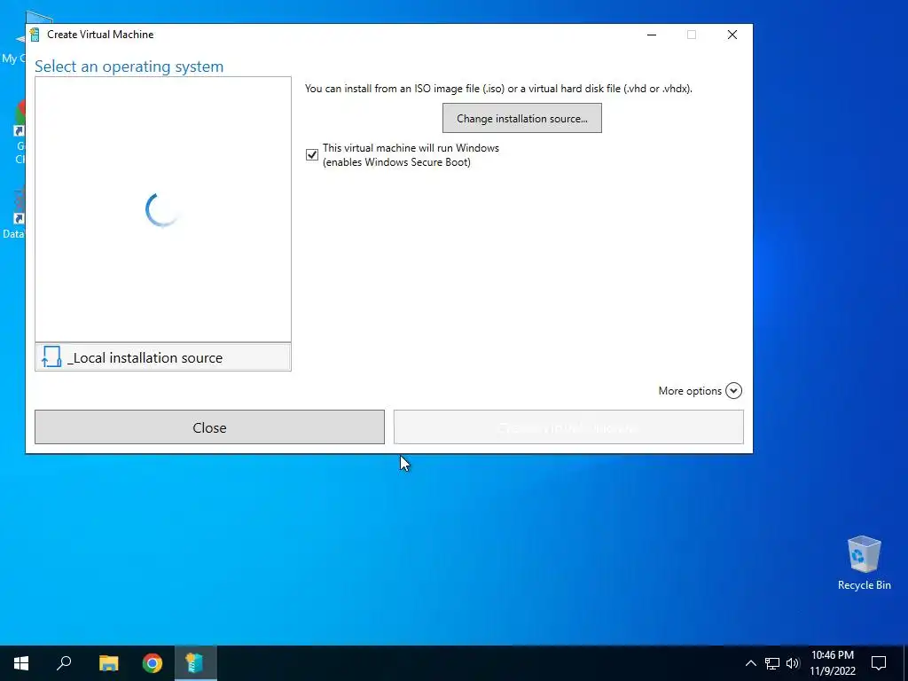The width and height of the screenshot is (908, 681).
Task: Open the taskbar clock showing 10:46 PM
Action: tap(832, 663)
